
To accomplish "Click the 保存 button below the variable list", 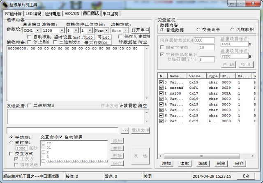I will click(x=239, y=163).
